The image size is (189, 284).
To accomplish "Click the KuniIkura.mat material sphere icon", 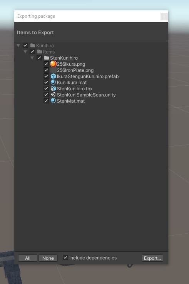I will (x=53, y=82).
